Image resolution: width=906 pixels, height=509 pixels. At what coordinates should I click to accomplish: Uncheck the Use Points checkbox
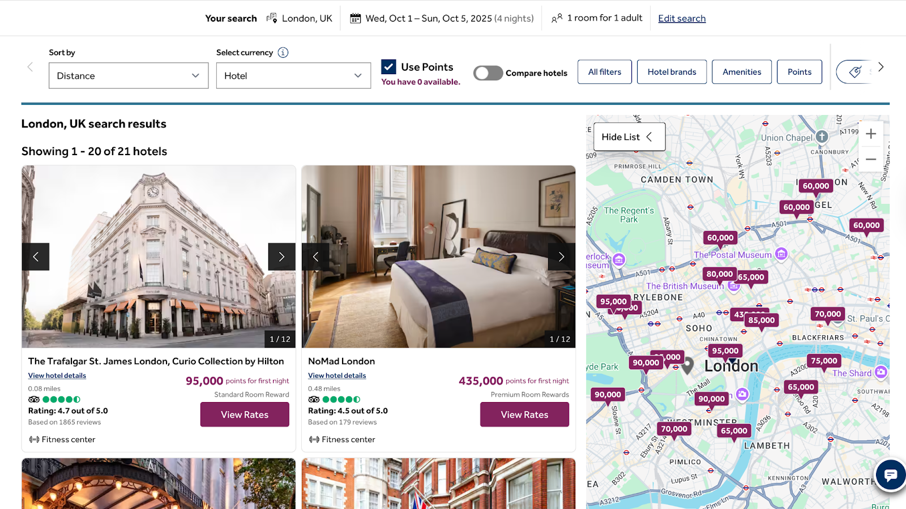coord(388,67)
